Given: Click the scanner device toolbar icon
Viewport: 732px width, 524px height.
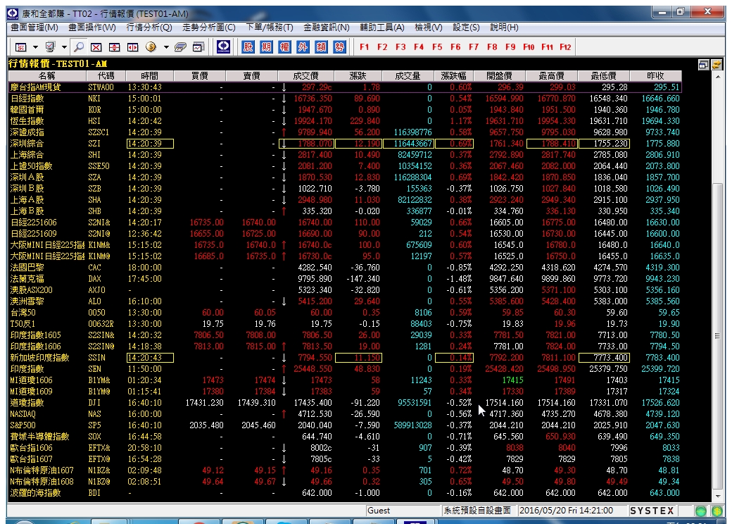Looking at the screenshot, I should click(x=180, y=47).
